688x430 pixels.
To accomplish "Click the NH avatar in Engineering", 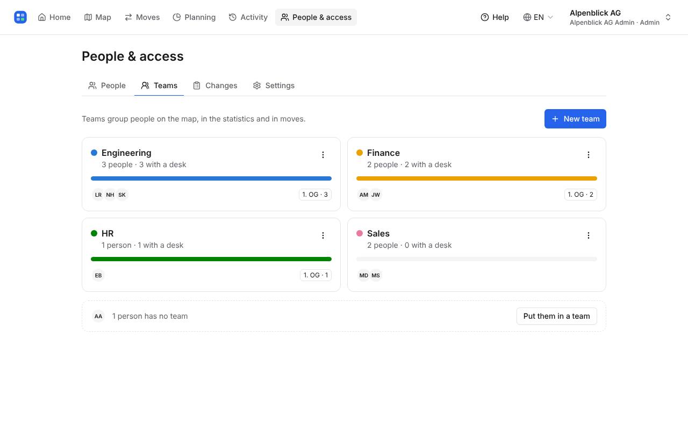I will pyautogui.click(x=110, y=195).
